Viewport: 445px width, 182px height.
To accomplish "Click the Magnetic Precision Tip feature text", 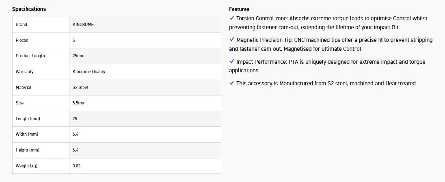I will click(x=331, y=44).
